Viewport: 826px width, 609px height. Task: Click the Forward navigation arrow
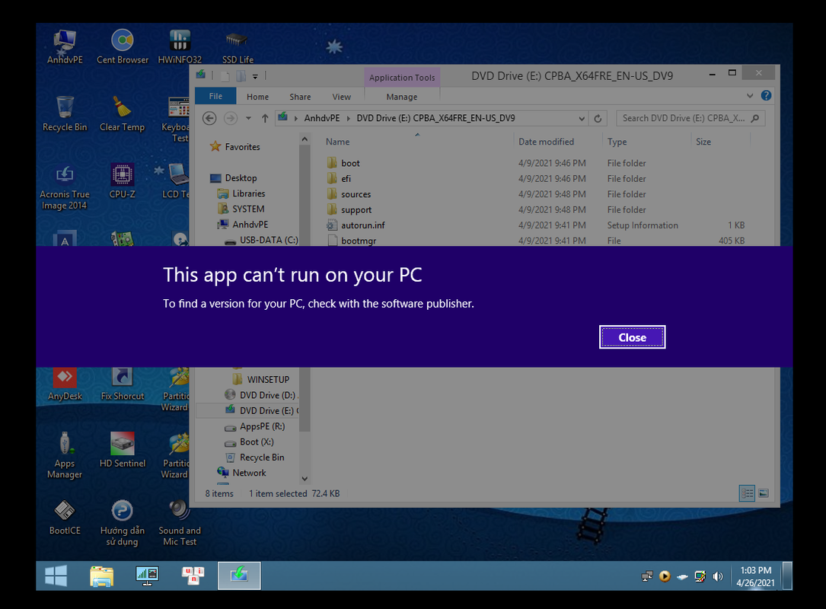(230, 119)
